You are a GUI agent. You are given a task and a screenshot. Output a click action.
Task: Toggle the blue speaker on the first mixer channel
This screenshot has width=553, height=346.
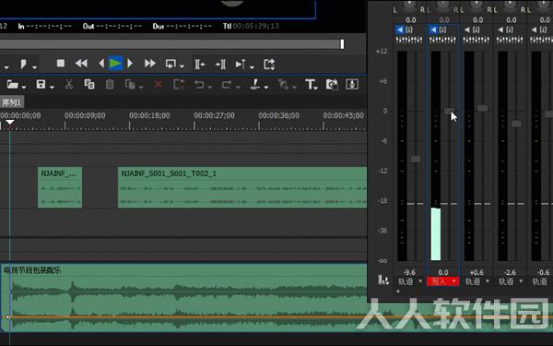[x=400, y=30]
